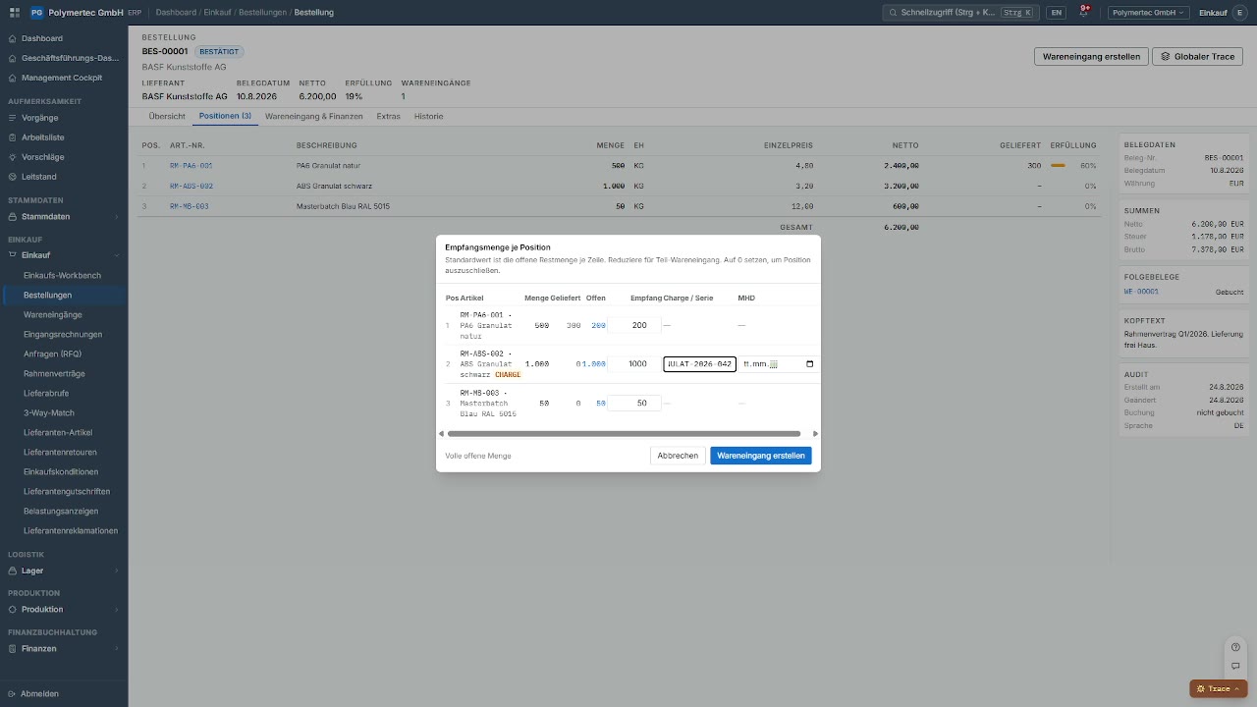Click the dialog horizontal scrollbar thumb
Screen dimensions: 1257x707
tap(624, 433)
